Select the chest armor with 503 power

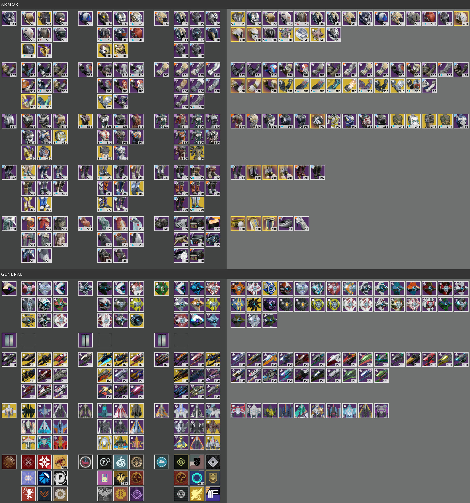coord(270,121)
